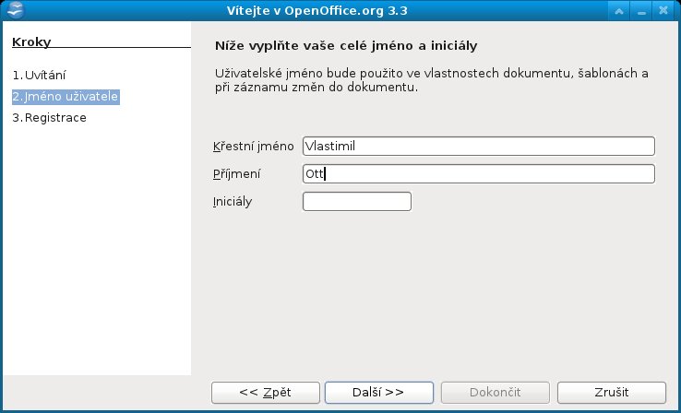
Task: Click the heading Níže vyplňte vaše celé jméno
Action: [x=346, y=46]
